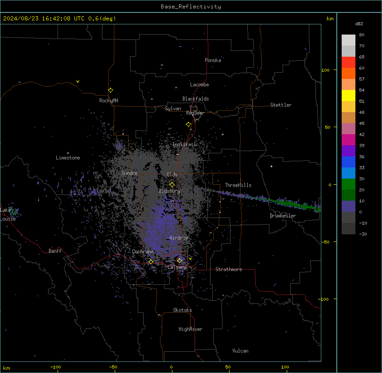Select the lightest gray swatch at legend top

tap(348, 40)
